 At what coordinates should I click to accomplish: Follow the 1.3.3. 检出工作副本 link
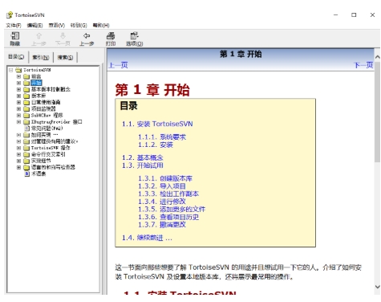pos(168,194)
